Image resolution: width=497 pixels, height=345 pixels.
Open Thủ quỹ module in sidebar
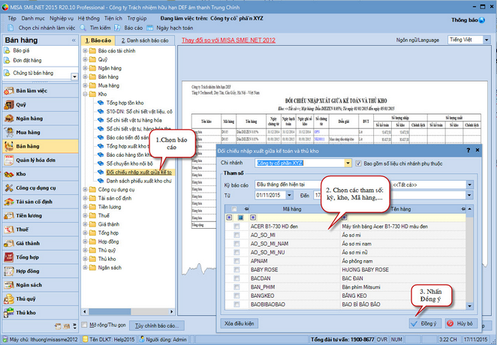point(41,298)
